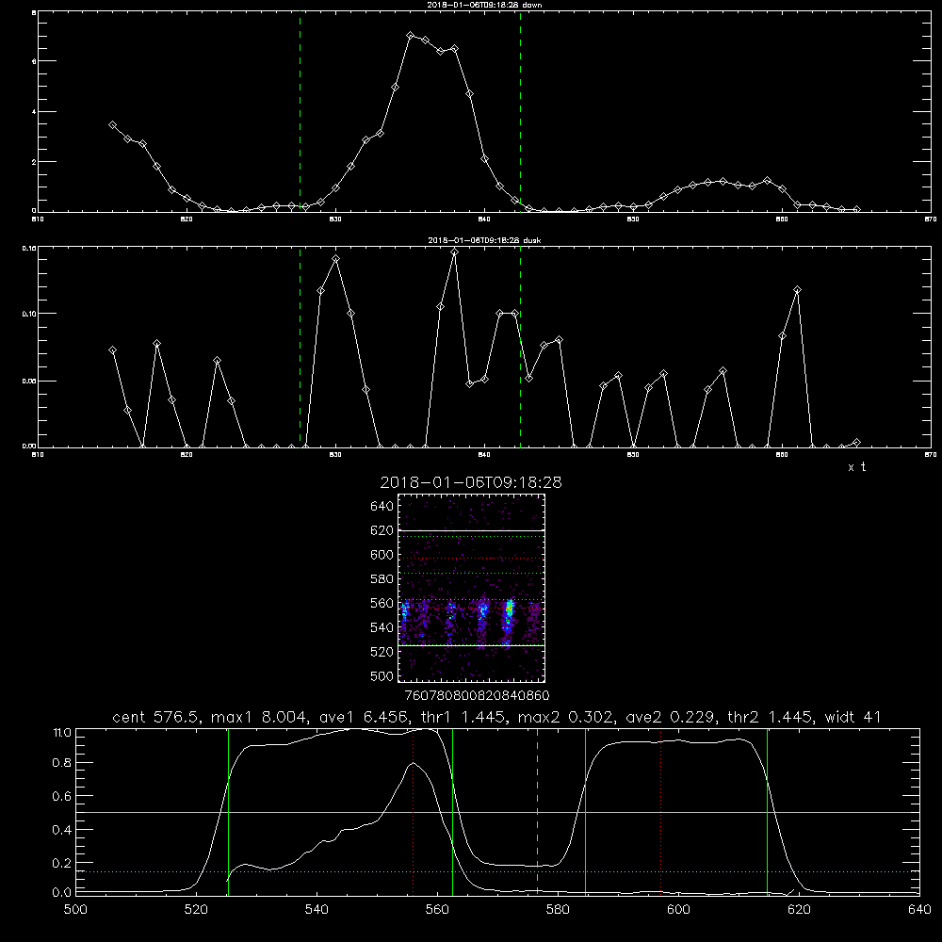Click the left green dashed line in dawn plot
Image resolution: width=942 pixels, height=942 pixels.
click(300, 111)
